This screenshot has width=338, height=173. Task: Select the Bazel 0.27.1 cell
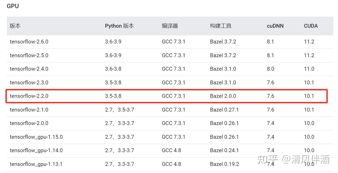[224, 110]
